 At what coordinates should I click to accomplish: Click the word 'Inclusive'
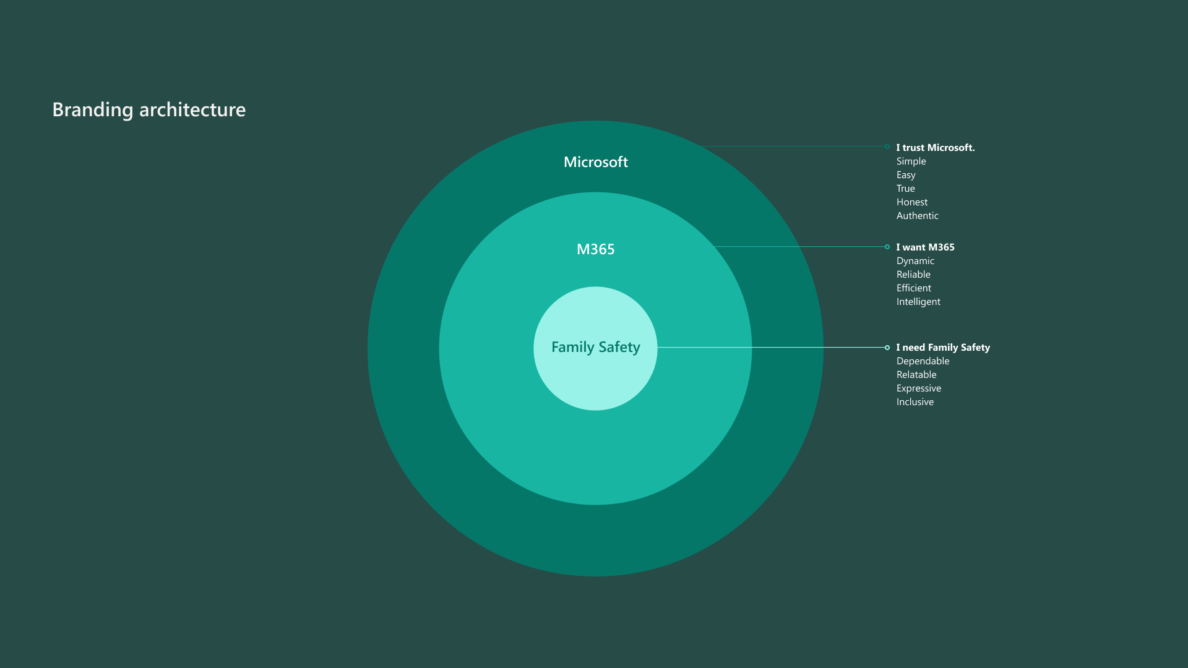click(x=916, y=402)
